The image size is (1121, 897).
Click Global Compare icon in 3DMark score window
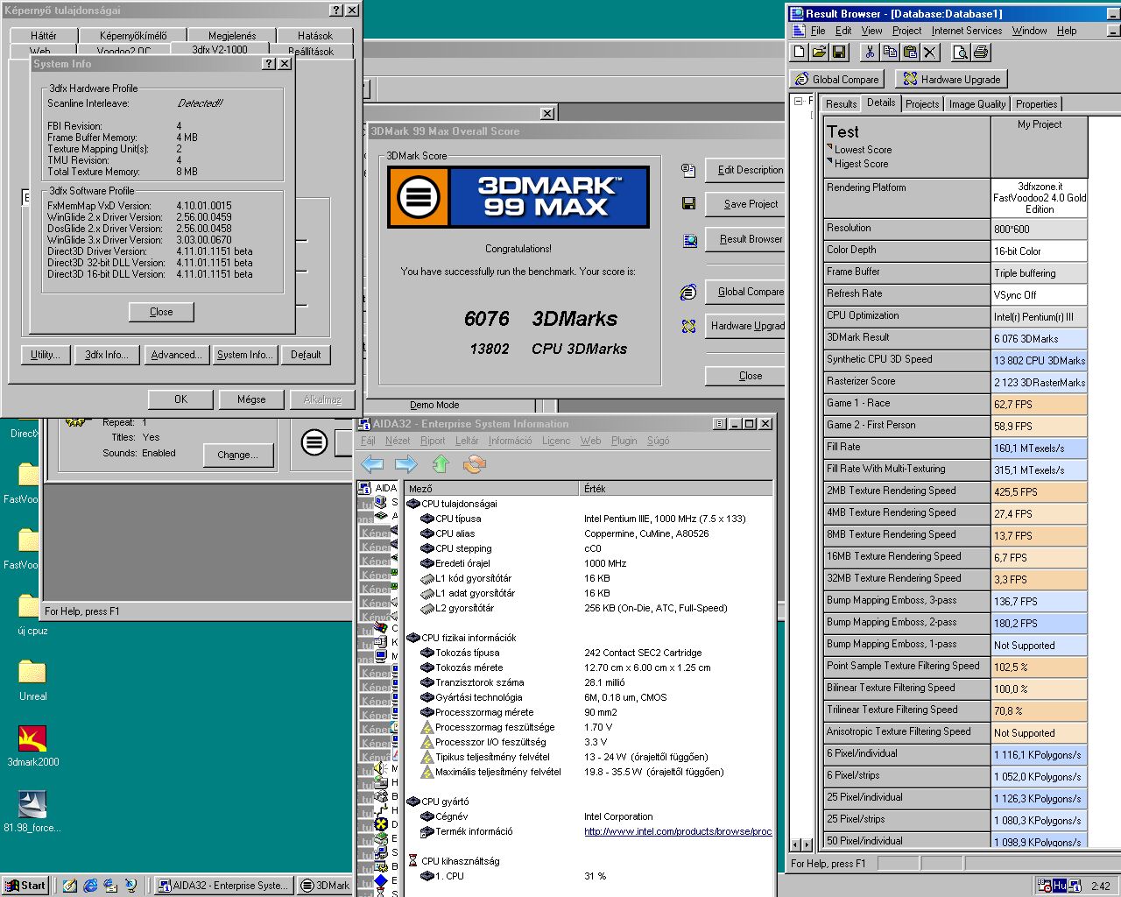[688, 292]
